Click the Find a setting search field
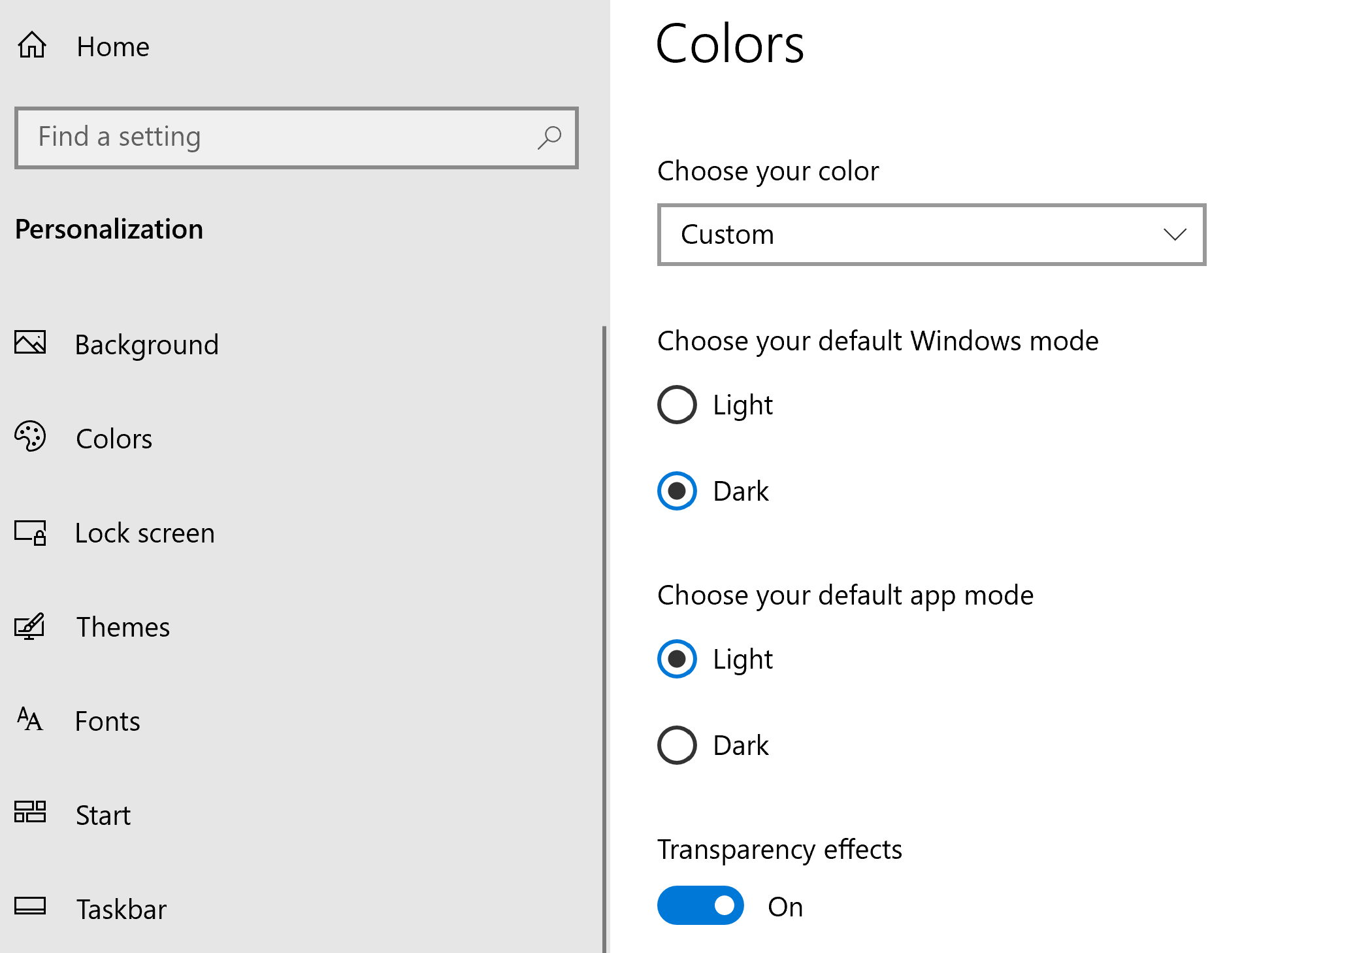Image resolution: width=1372 pixels, height=953 pixels. click(x=297, y=137)
